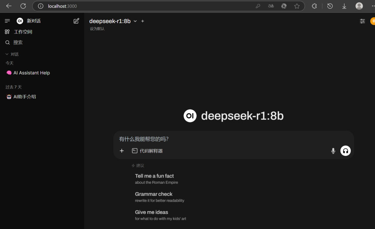
Task: Start a voice call with the headphone icon
Action: (345, 150)
